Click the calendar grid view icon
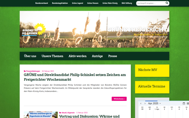 pyautogui.click(x=188, y=104)
